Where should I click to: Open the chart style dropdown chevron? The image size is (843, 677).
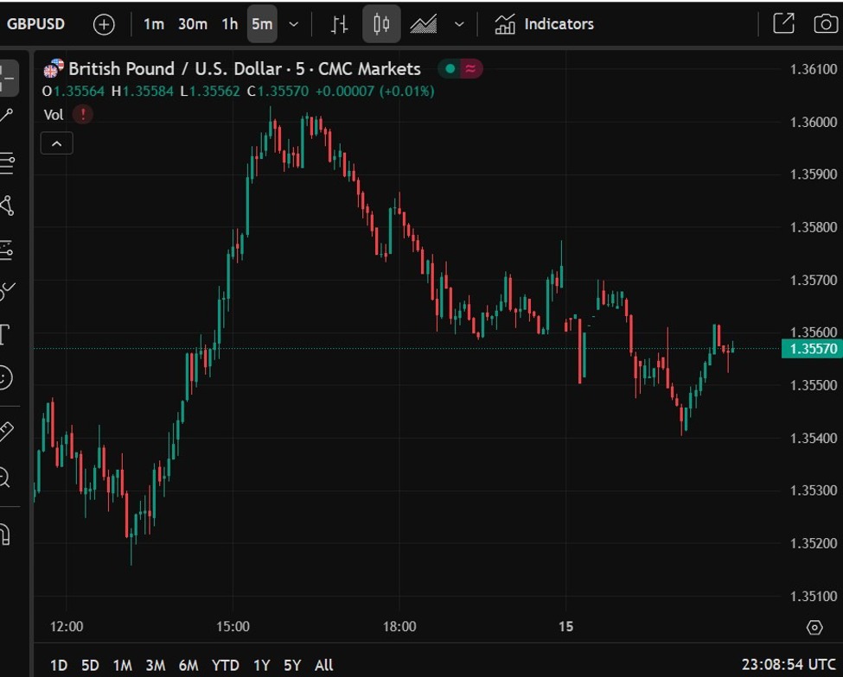459,24
